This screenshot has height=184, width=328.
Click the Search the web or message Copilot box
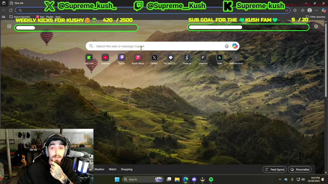pyautogui.click(x=162, y=46)
